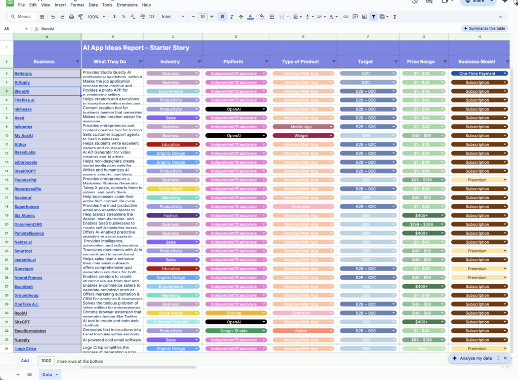The height and width of the screenshot is (380, 518).
Task: Toggle the create filter button
Action: tap(373, 17)
